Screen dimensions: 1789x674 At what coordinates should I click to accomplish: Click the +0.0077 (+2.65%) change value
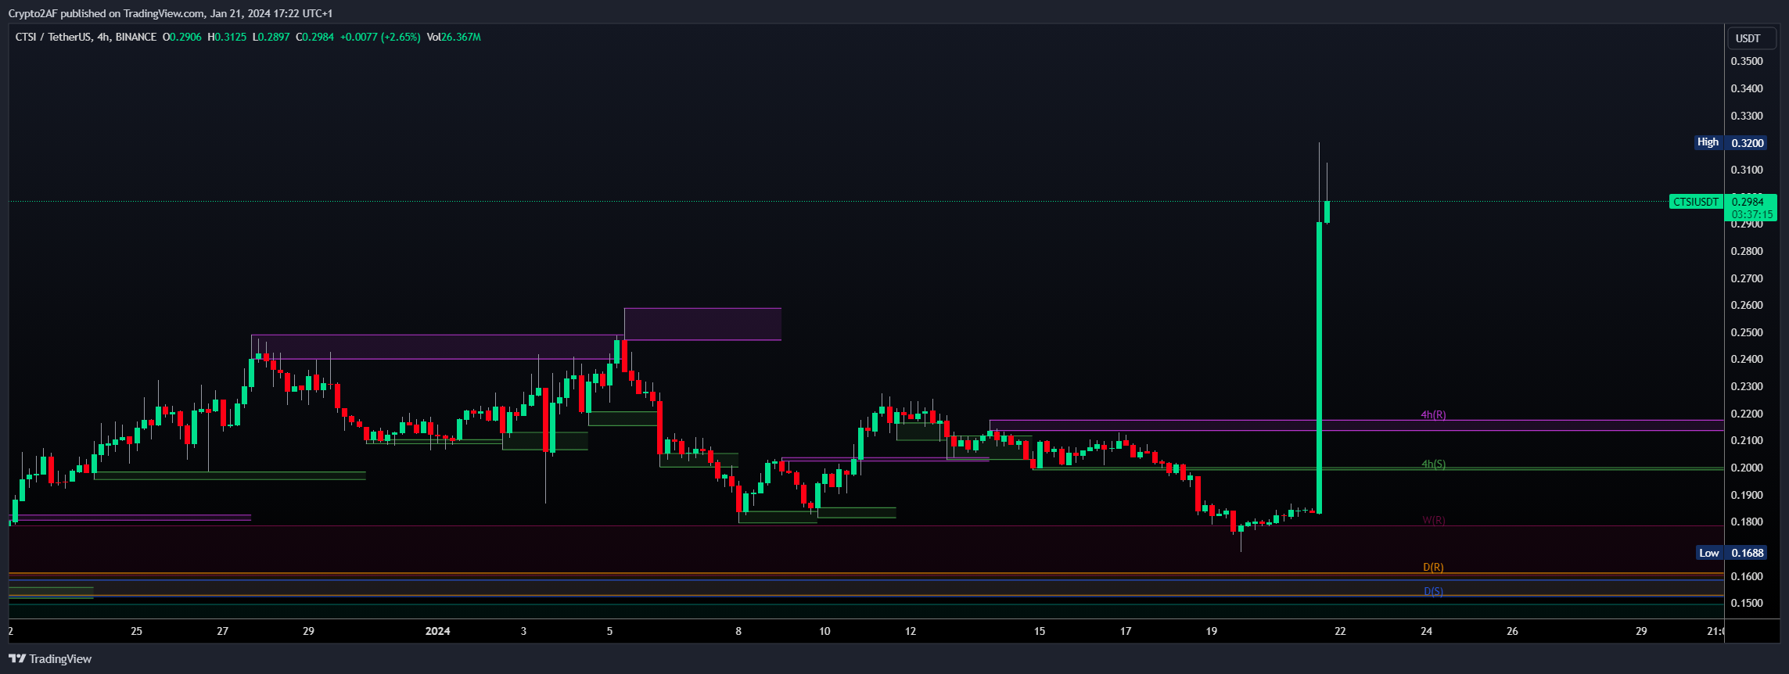pyautogui.click(x=380, y=37)
